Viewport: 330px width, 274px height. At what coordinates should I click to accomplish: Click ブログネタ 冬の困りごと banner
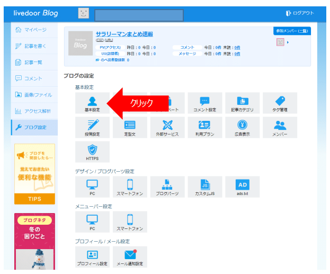pyautogui.click(x=35, y=241)
